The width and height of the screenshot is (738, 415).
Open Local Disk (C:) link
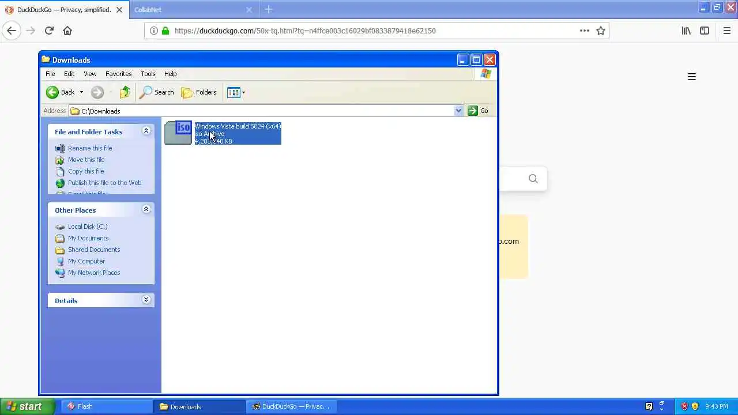click(88, 227)
